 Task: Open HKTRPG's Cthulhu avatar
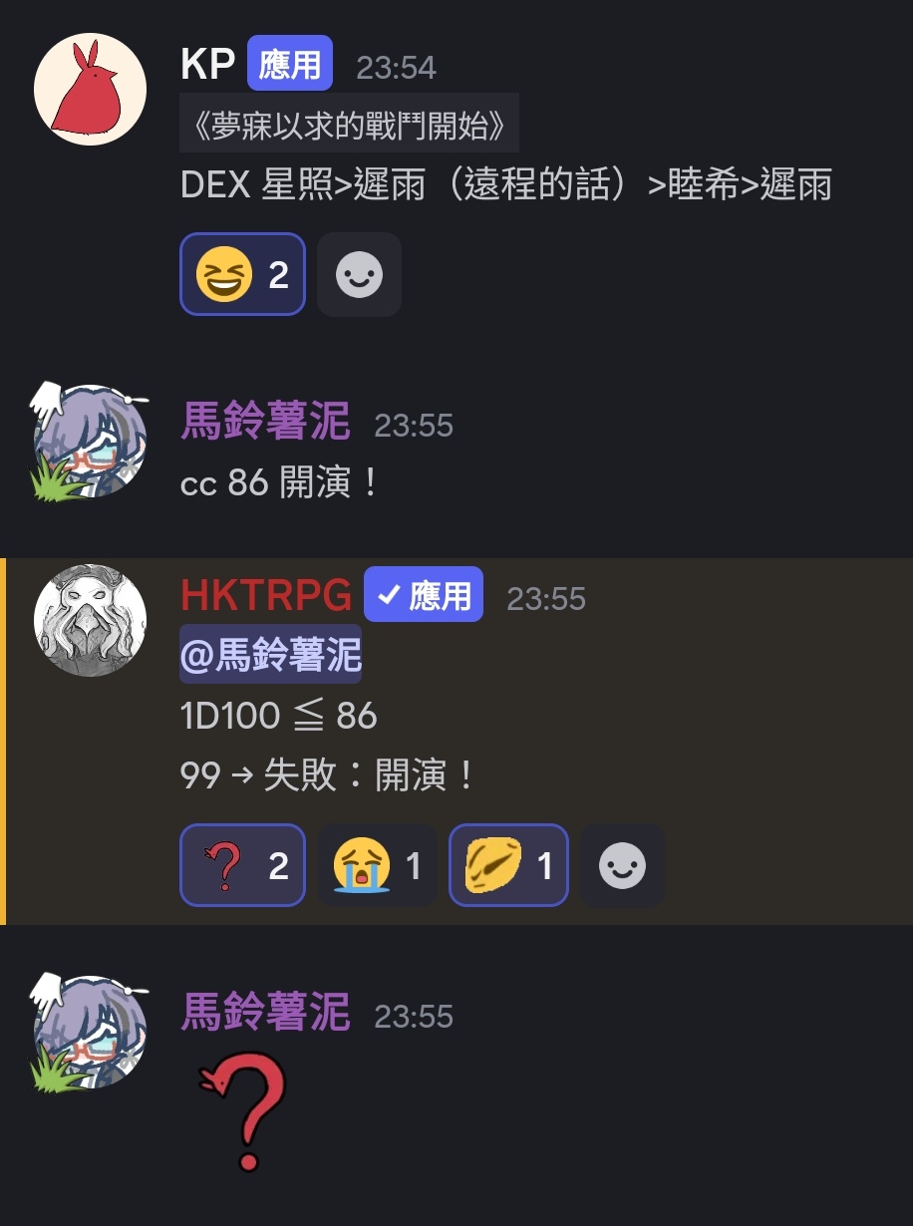point(91,621)
